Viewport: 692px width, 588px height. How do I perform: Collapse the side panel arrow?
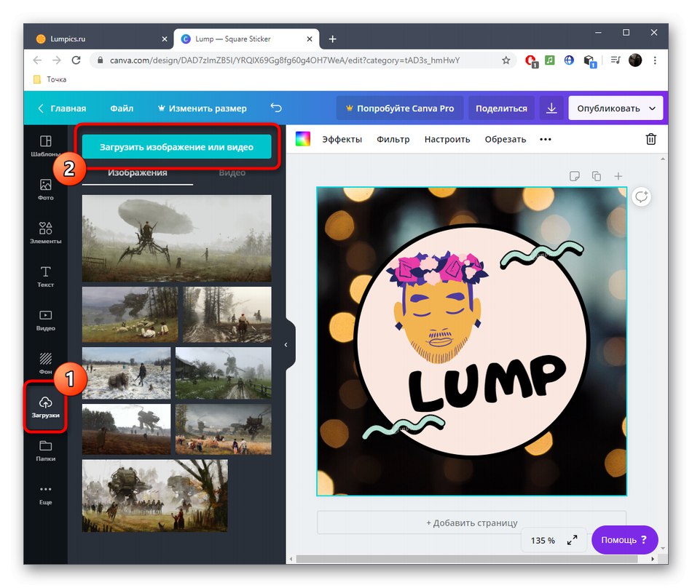click(x=286, y=345)
